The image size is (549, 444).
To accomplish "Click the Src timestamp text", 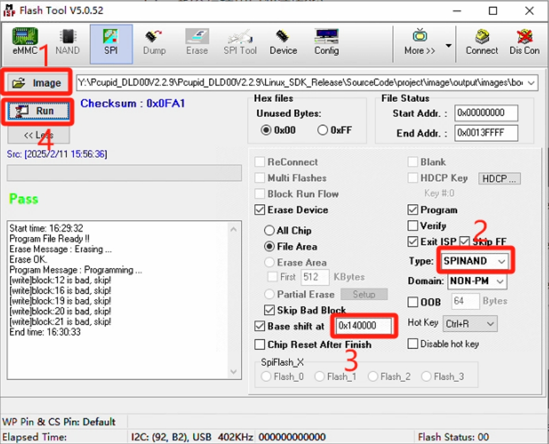I will point(57,154).
